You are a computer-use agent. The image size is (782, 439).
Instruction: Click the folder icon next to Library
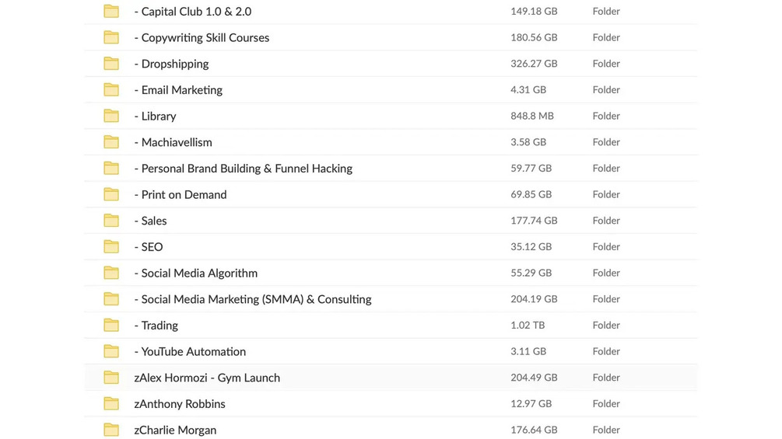[x=111, y=116]
